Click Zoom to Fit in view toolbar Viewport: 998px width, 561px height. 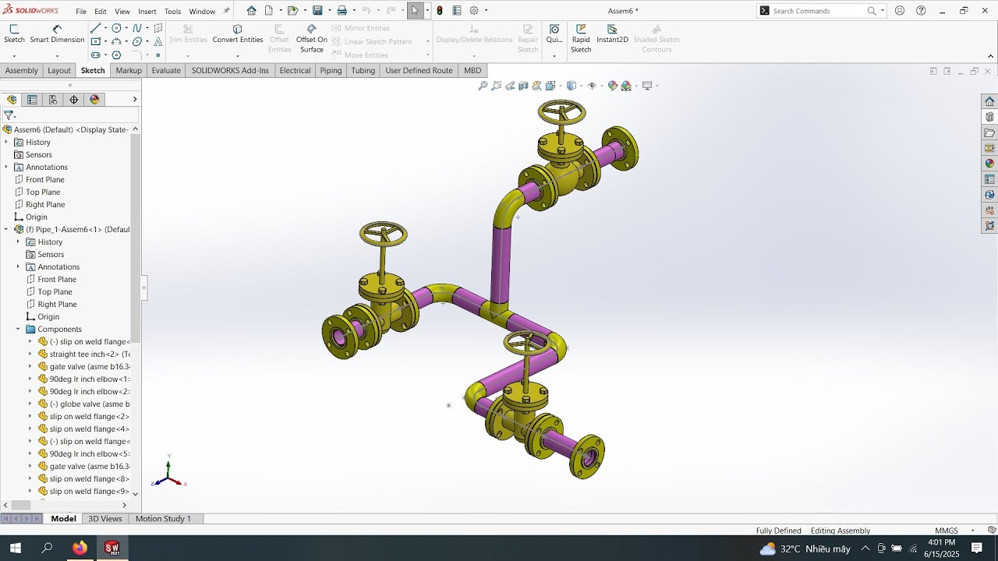483,86
